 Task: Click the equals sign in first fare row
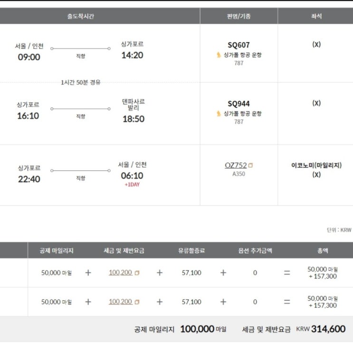pyautogui.click(x=286, y=273)
